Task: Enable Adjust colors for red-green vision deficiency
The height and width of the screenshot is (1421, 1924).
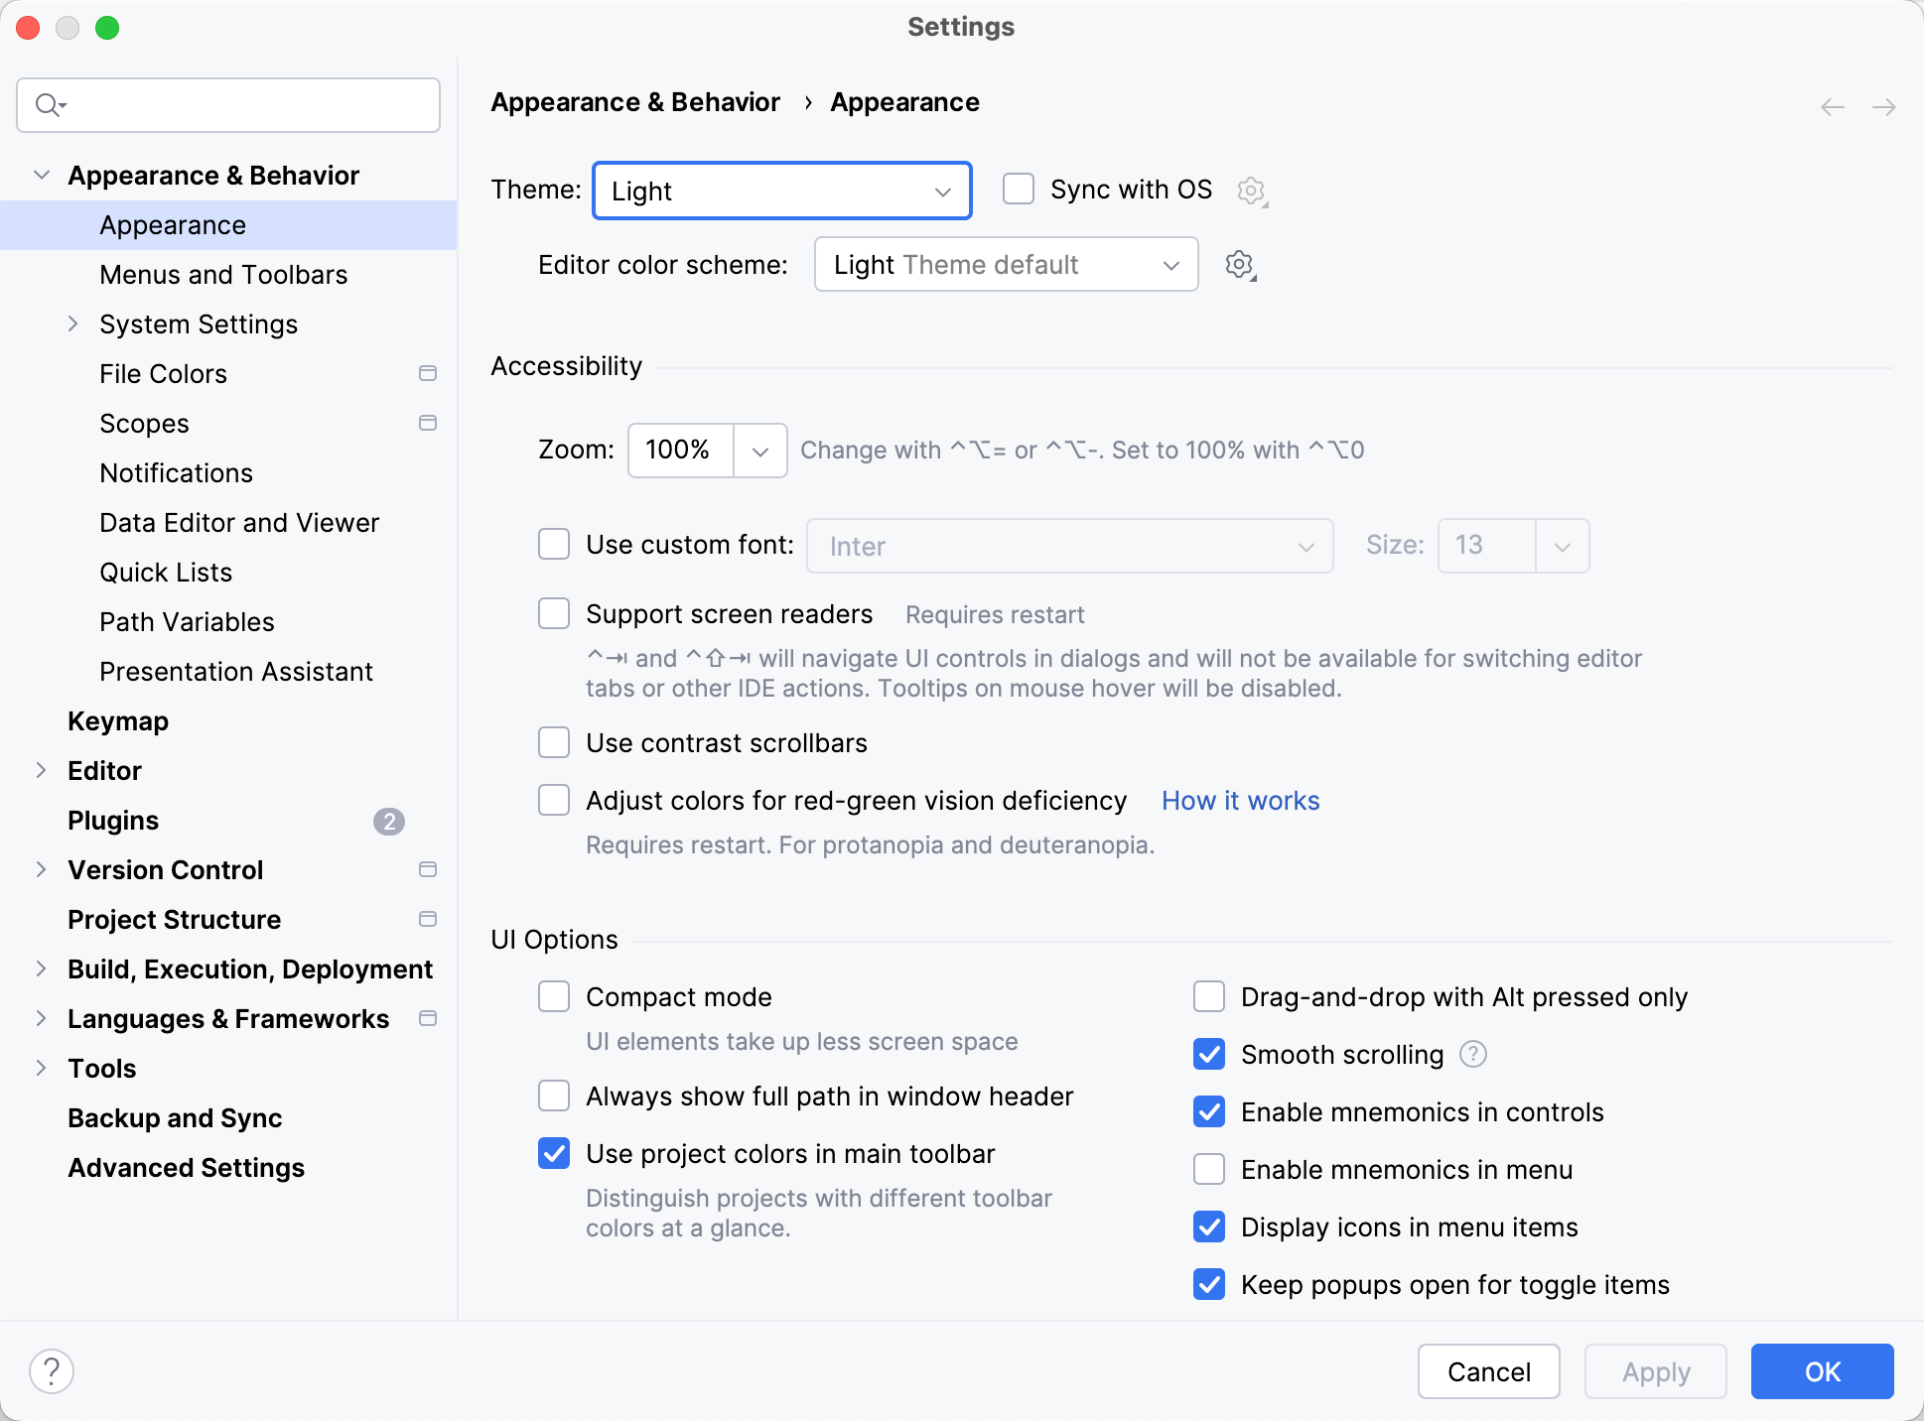Action: 553,800
